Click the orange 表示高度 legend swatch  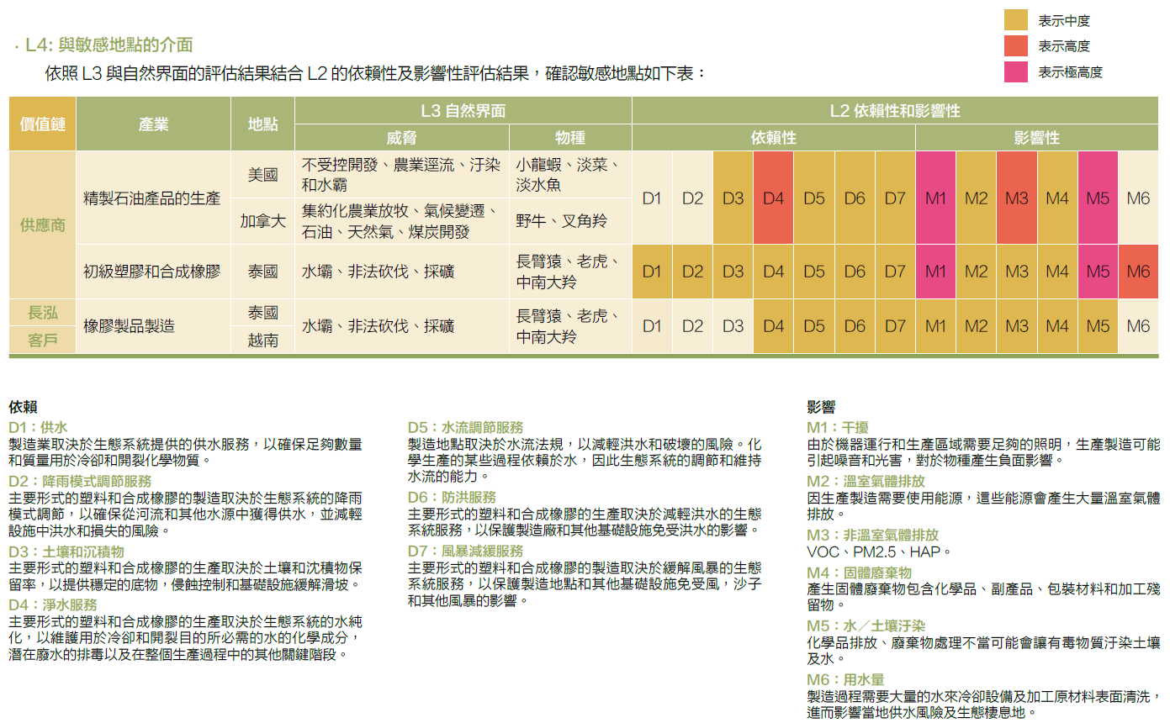[x=1016, y=46]
